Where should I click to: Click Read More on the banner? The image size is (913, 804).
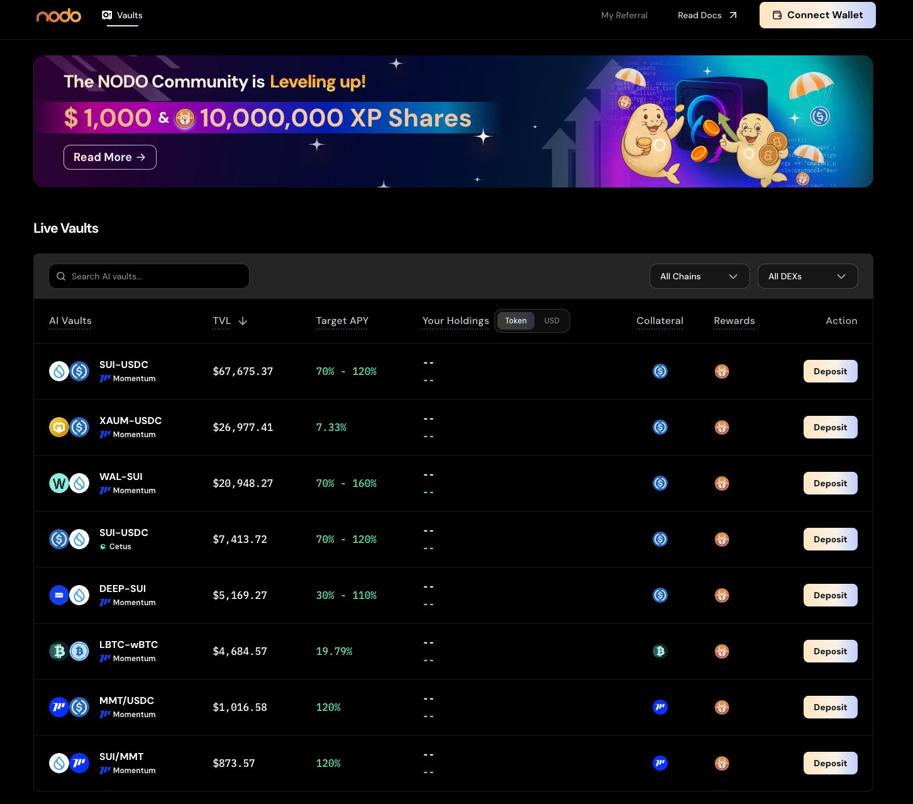point(110,157)
